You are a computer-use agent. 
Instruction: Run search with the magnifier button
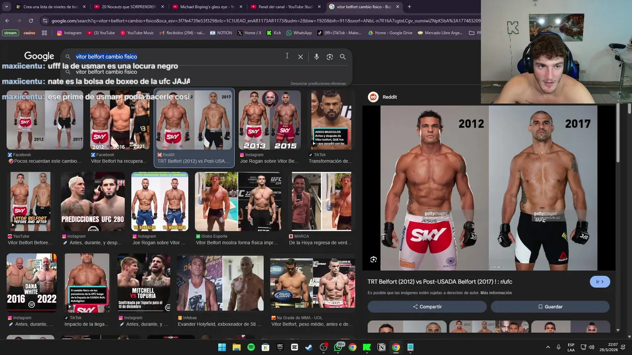[343, 57]
